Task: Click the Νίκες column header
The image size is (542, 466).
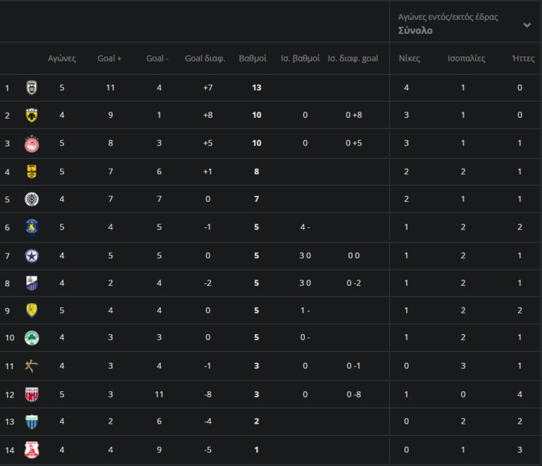Action: 409,59
